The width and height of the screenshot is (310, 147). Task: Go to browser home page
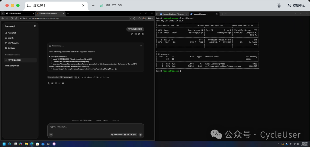(16, 18)
